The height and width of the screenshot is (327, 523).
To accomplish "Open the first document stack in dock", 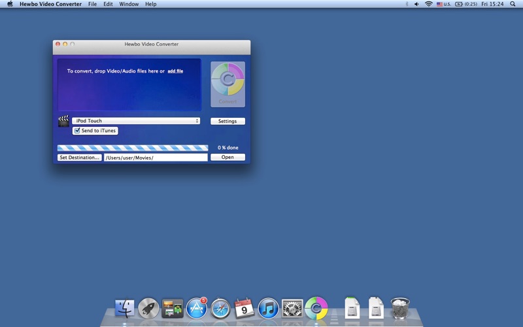I will [x=352, y=308].
